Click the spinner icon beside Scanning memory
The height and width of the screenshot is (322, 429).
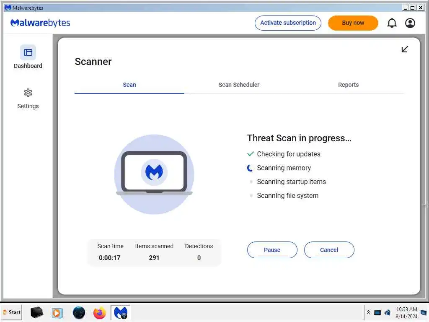pyautogui.click(x=250, y=168)
